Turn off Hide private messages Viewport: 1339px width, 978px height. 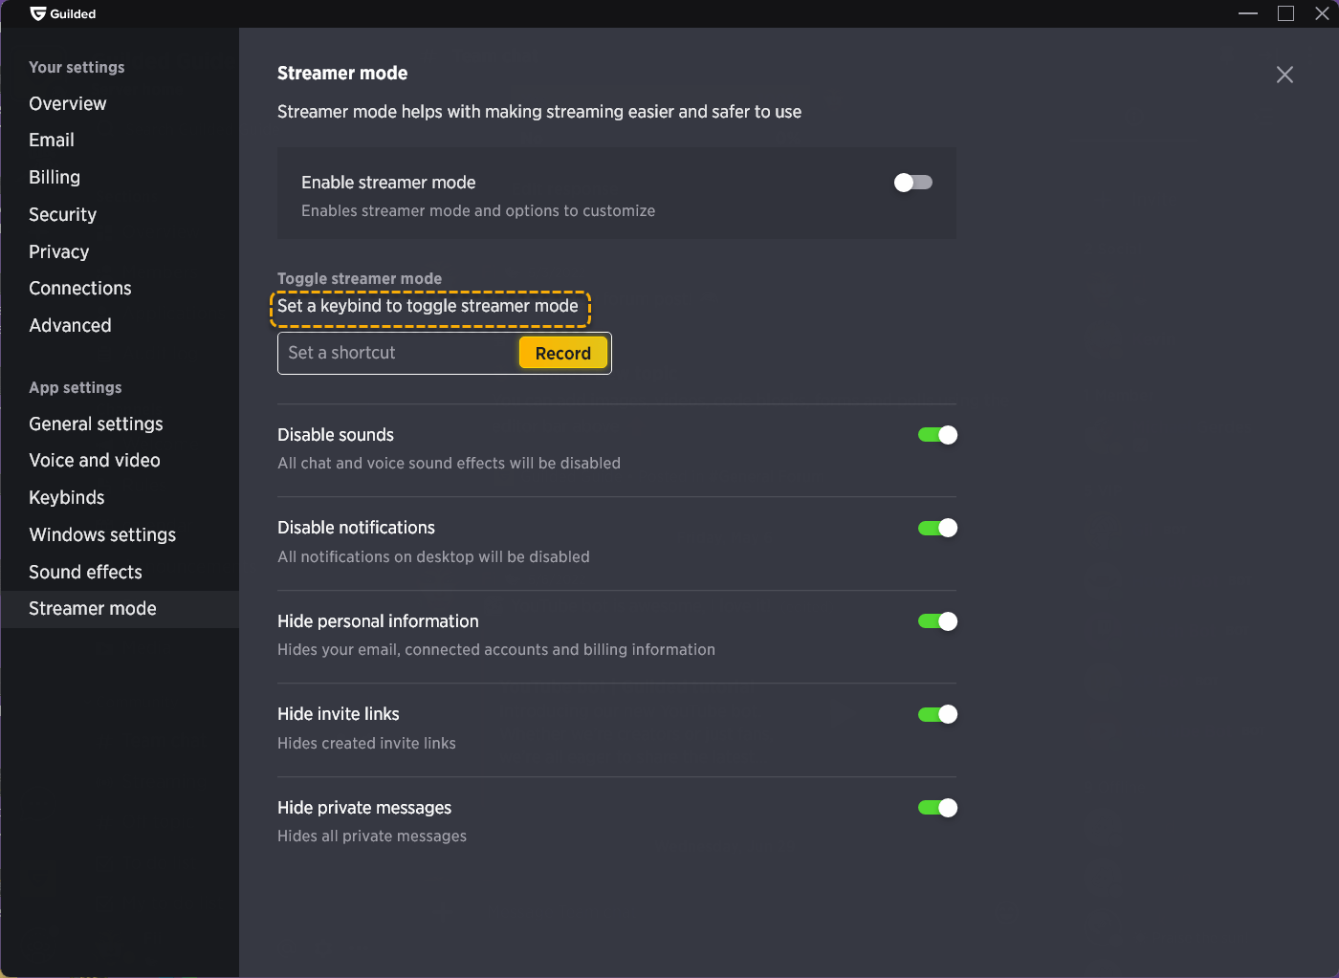[937, 808]
